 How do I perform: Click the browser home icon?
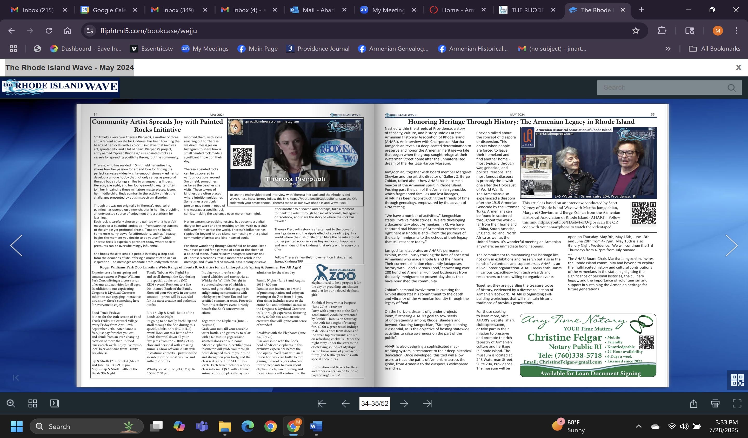pos(68,31)
